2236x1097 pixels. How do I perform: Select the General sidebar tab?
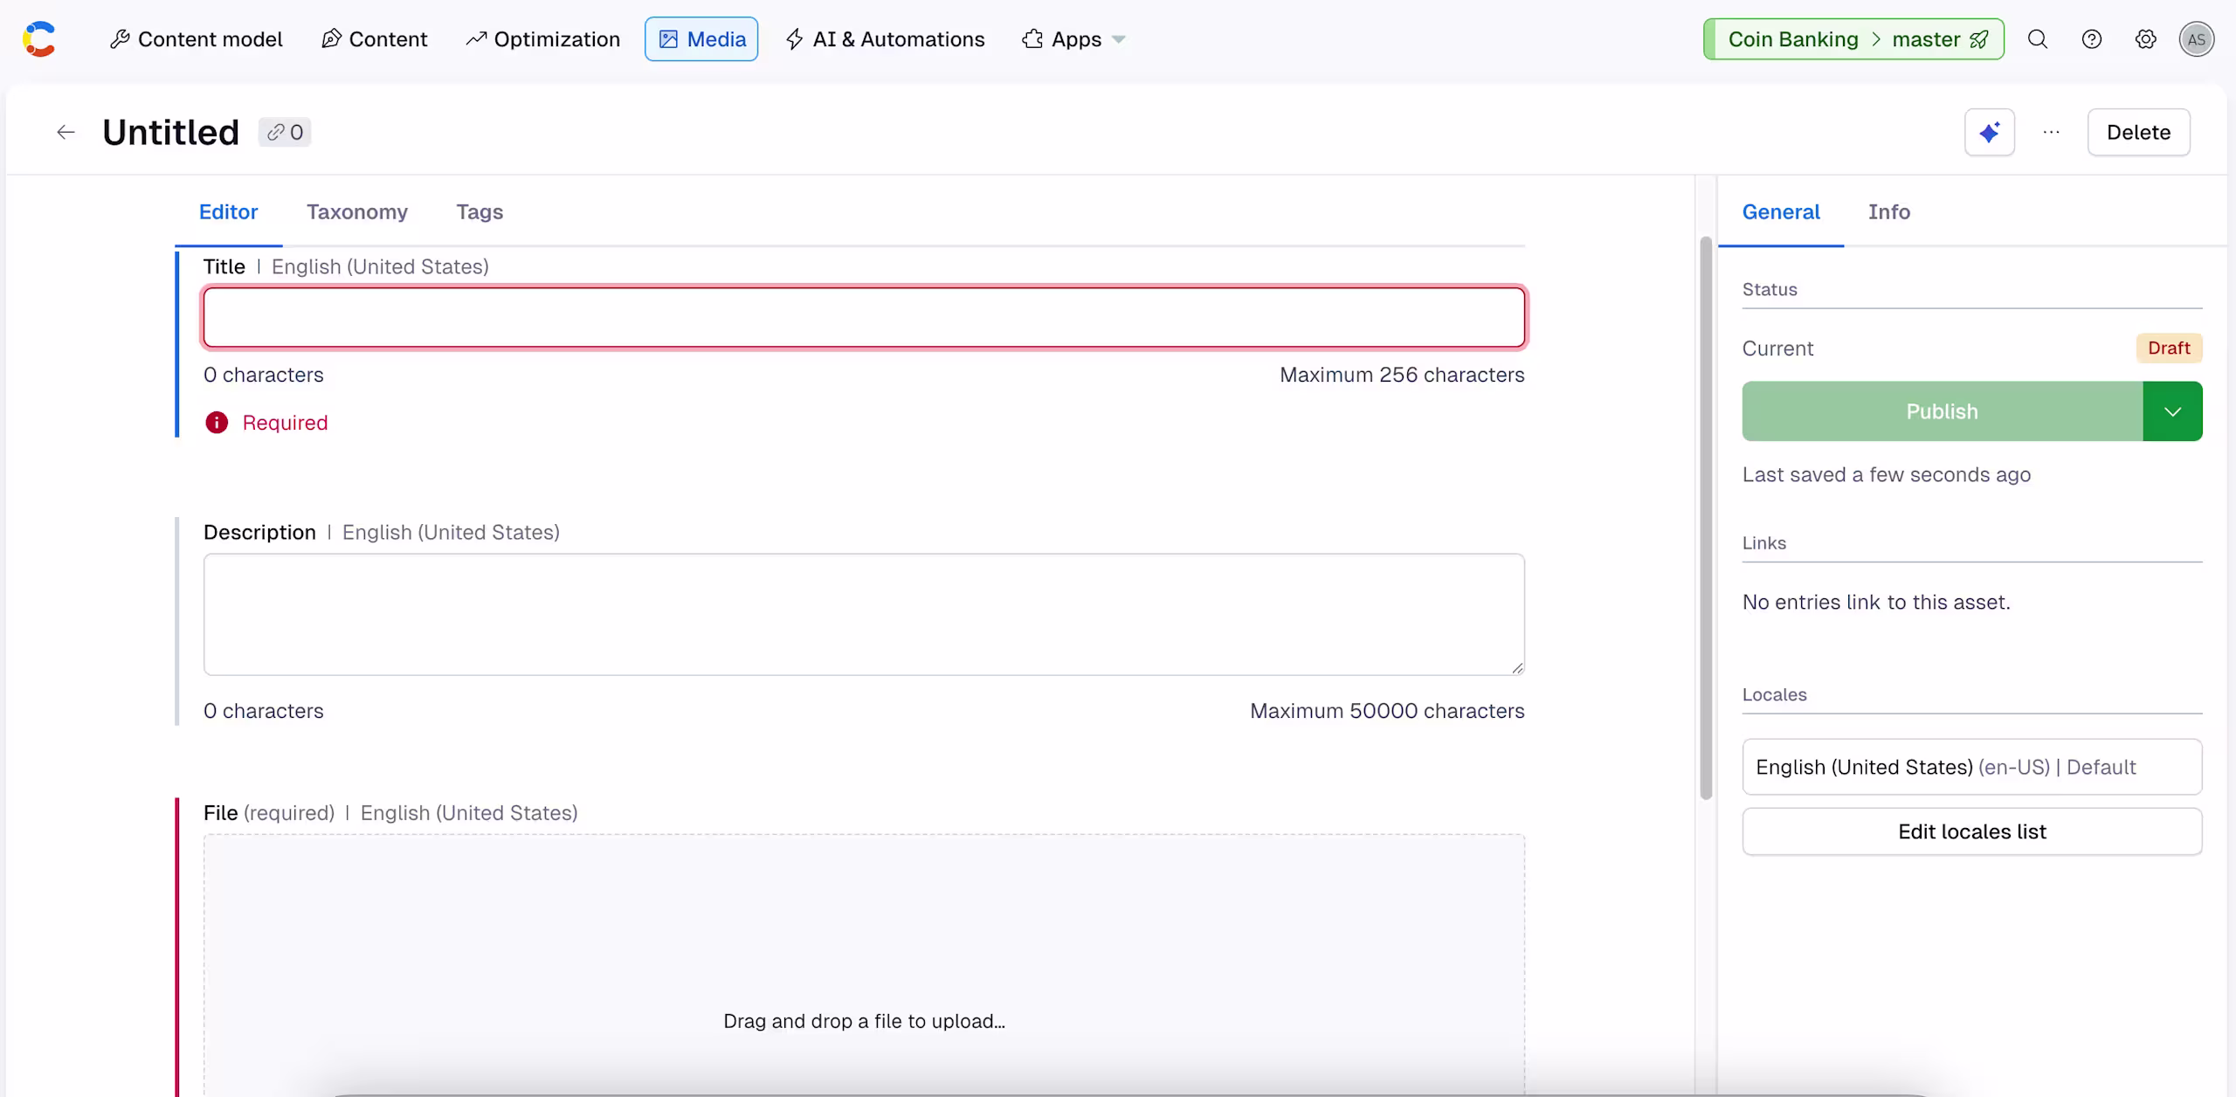pos(1781,212)
